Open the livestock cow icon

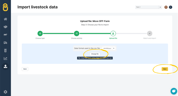pos(5,35)
